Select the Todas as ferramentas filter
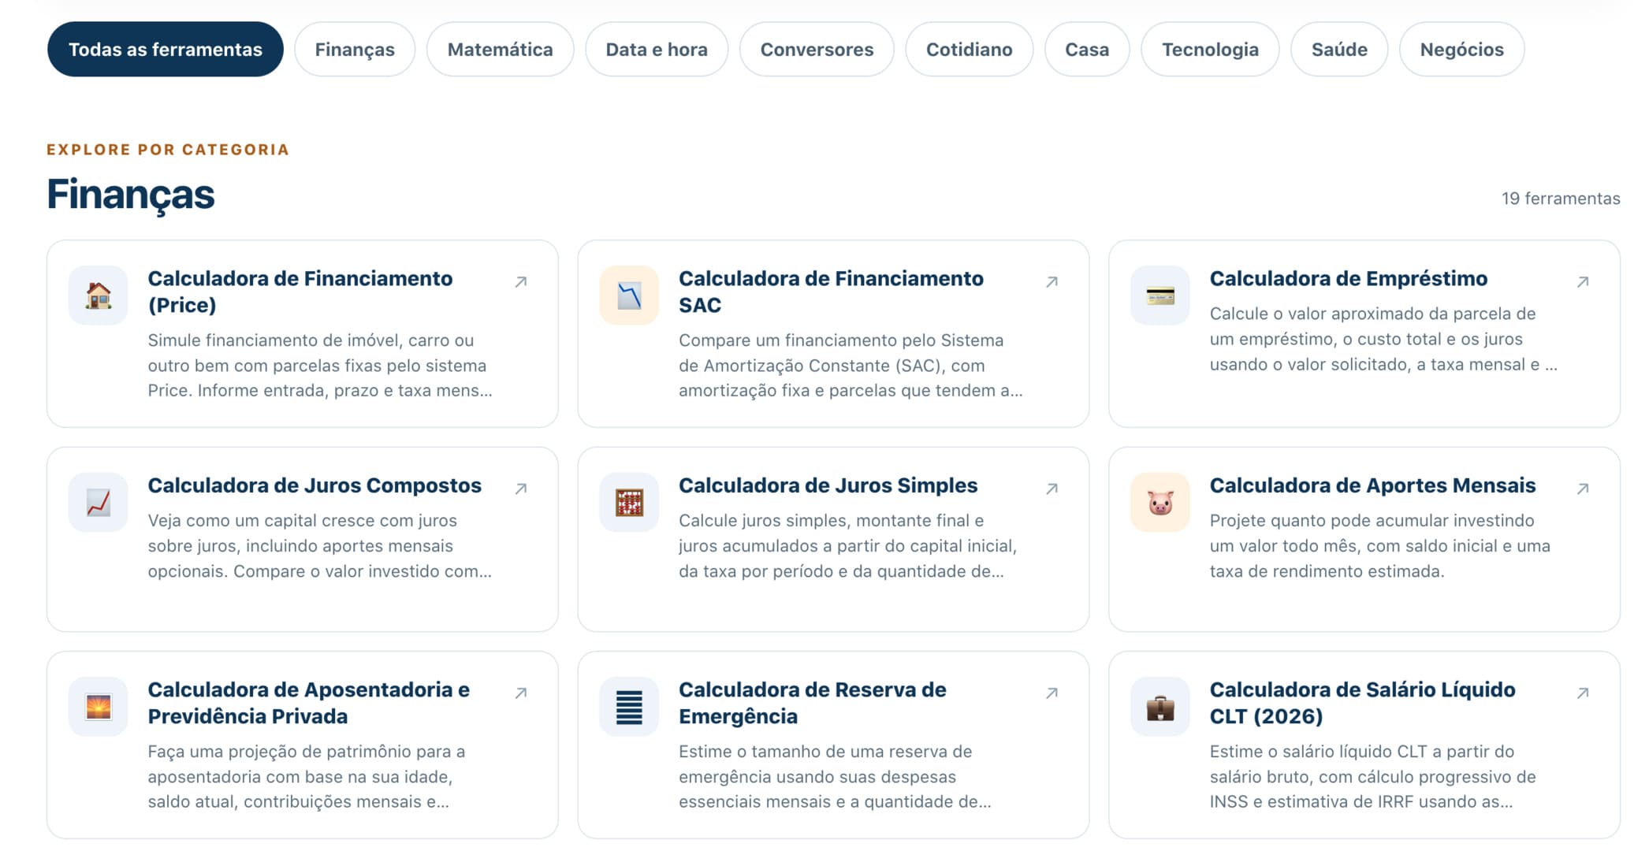The width and height of the screenshot is (1649, 851). 166,49
